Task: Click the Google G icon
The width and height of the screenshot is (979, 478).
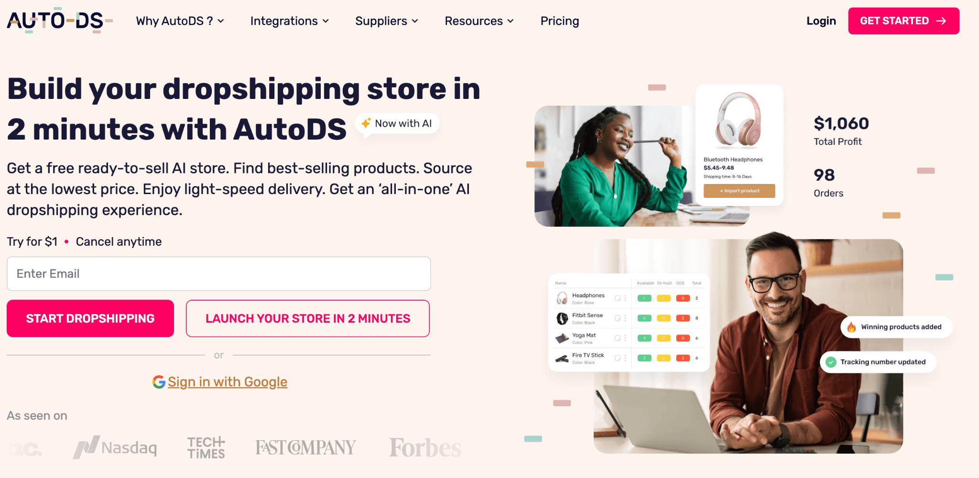Action: 159,382
